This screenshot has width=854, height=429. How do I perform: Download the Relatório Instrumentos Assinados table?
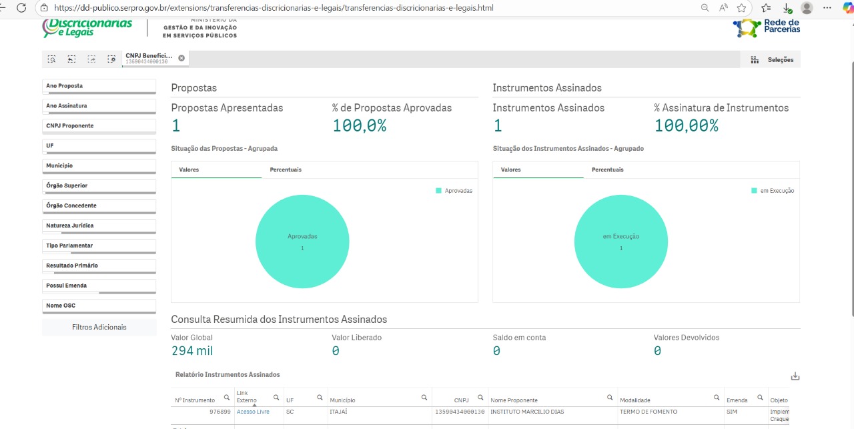[795, 376]
